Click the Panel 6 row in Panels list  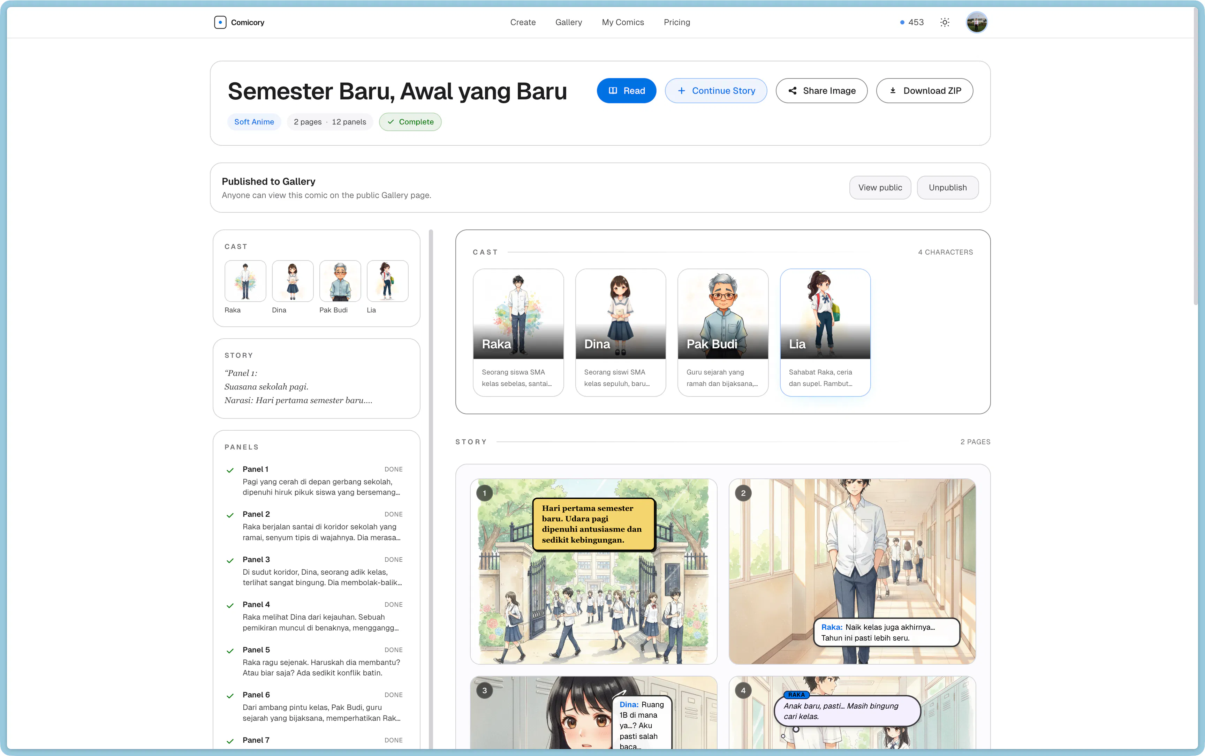(x=316, y=706)
